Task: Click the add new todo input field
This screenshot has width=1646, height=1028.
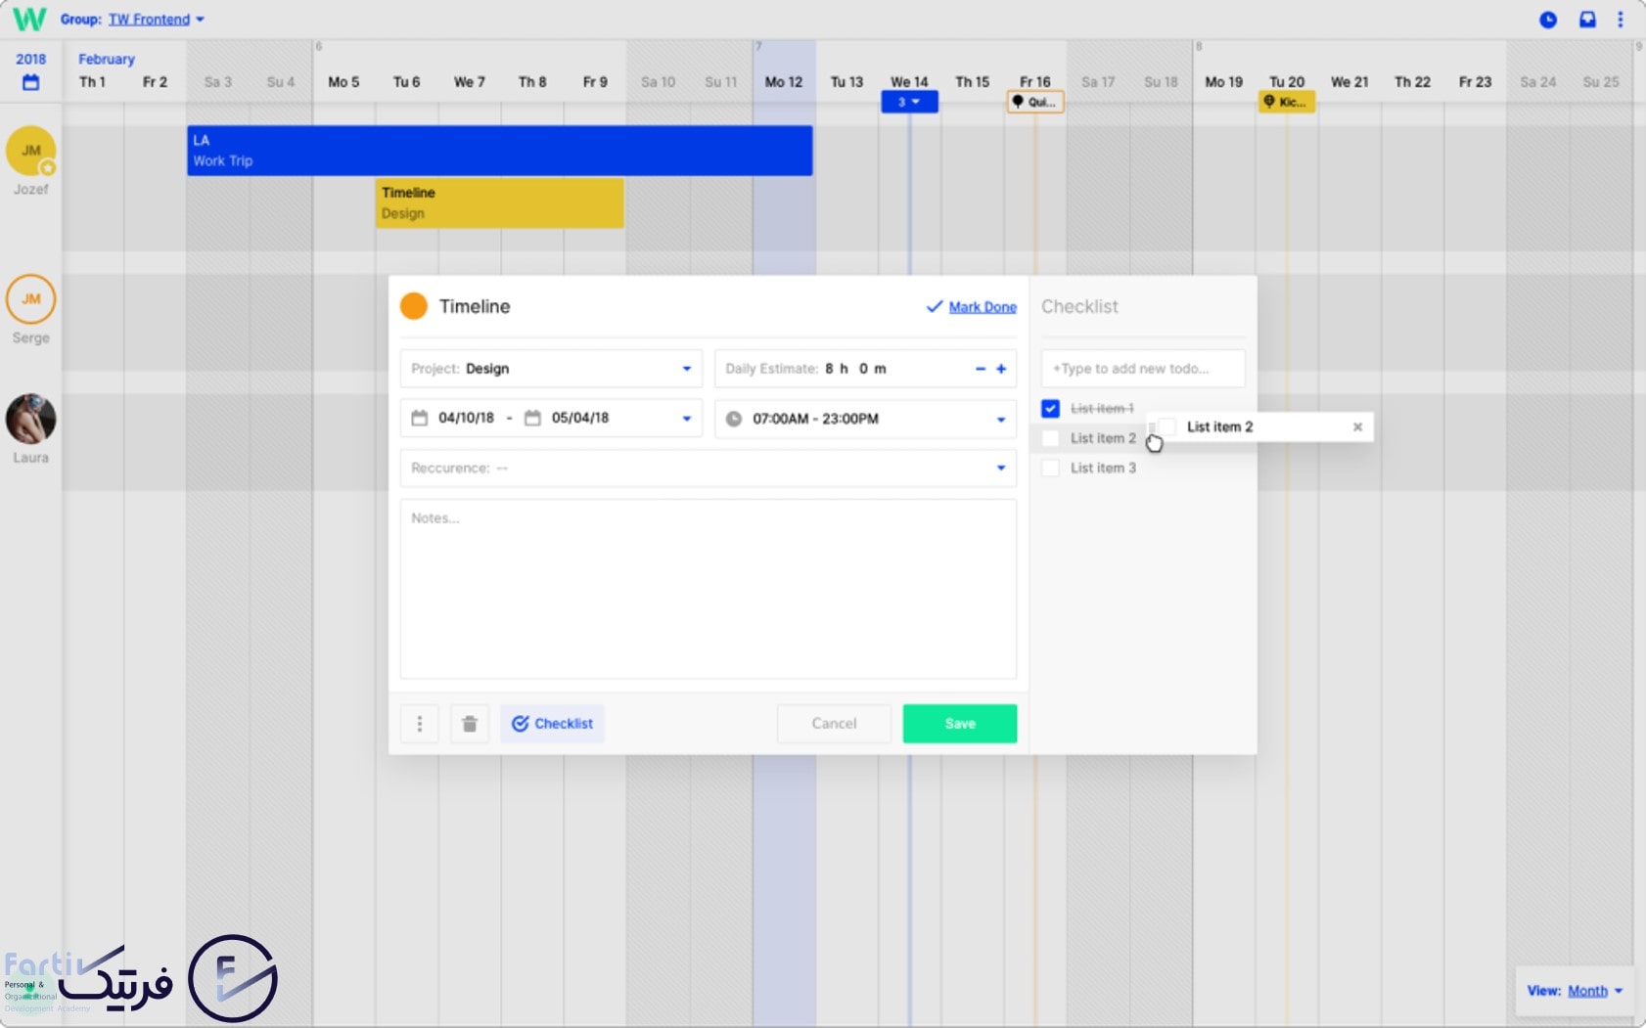Action: tap(1142, 369)
